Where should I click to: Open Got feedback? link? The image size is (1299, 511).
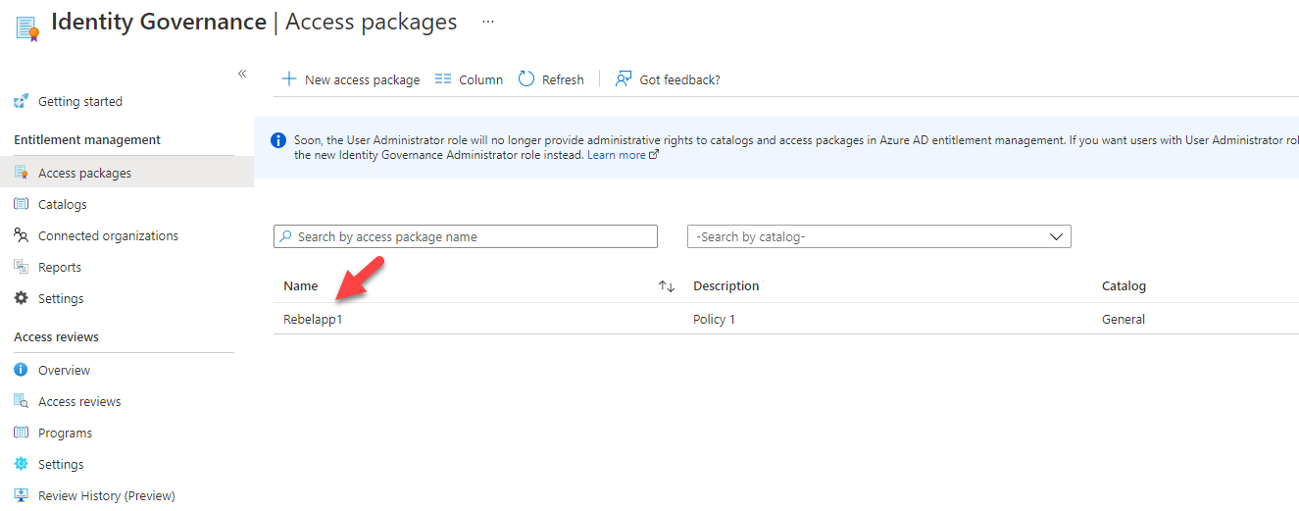click(679, 79)
